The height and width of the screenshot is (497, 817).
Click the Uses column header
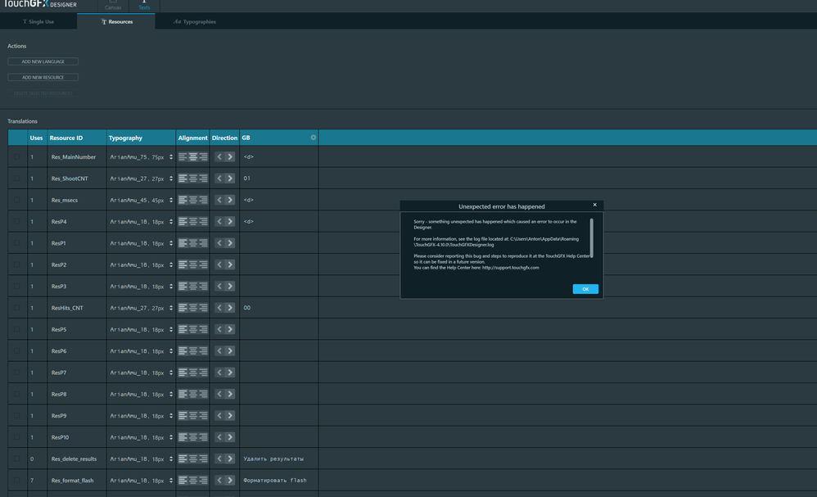coord(37,138)
